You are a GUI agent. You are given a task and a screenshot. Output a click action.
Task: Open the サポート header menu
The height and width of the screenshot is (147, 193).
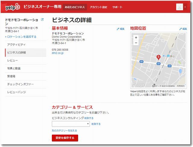point(117,7)
